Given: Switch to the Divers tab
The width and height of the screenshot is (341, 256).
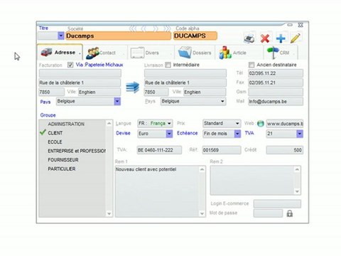Looking at the screenshot, I should (150, 53).
